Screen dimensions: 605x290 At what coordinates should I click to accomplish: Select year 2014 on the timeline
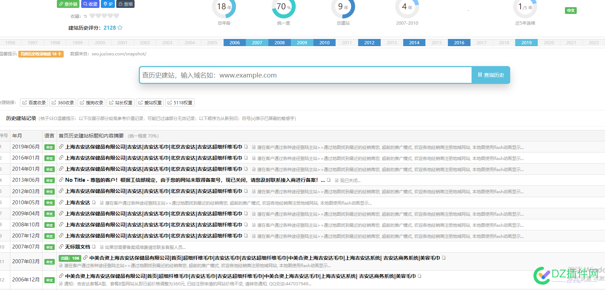pos(414,42)
